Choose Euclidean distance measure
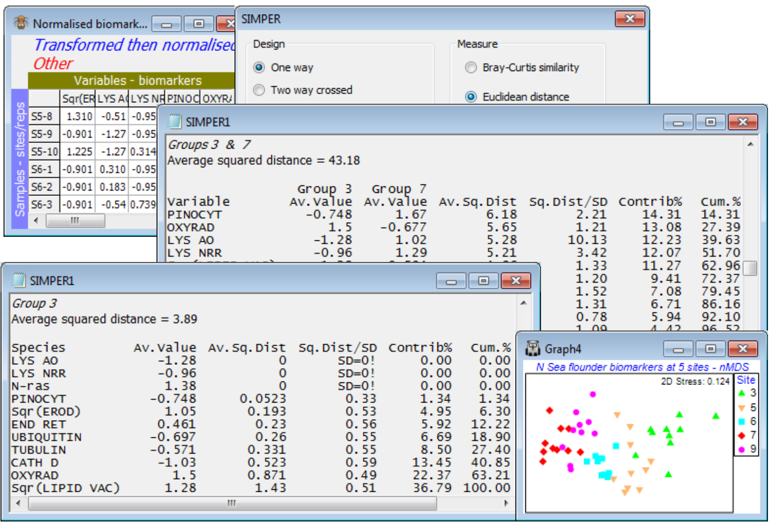772x526 pixels. point(471,96)
